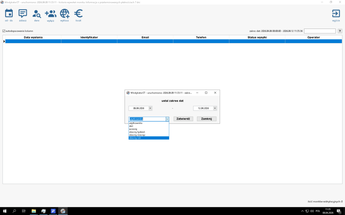Choose 'obecny tydzień' in the dropdown list
345x215 pixels.
pos(149,132)
